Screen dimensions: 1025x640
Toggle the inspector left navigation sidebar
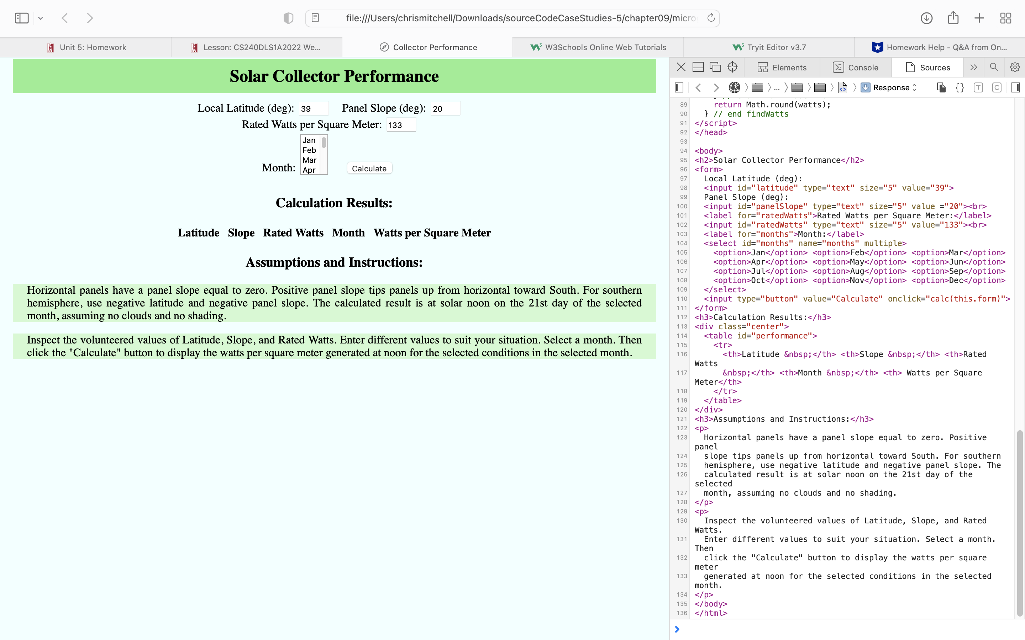679,87
